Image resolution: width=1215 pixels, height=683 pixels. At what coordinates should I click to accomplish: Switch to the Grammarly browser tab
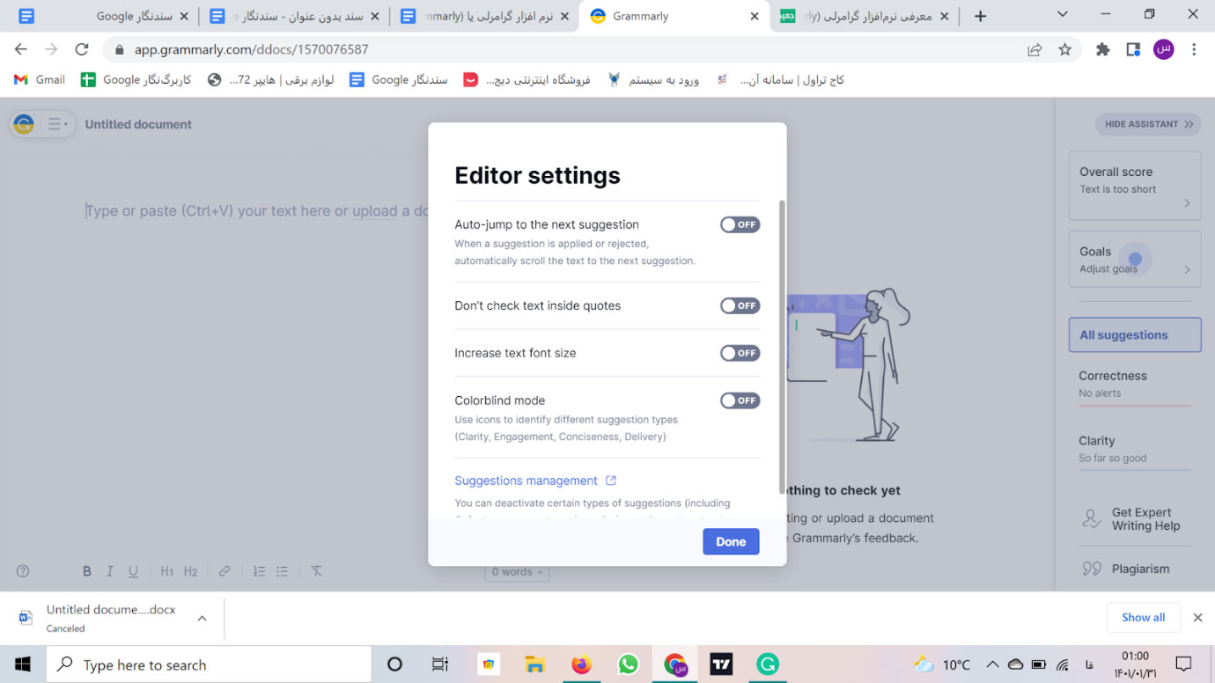(x=674, y=16)
